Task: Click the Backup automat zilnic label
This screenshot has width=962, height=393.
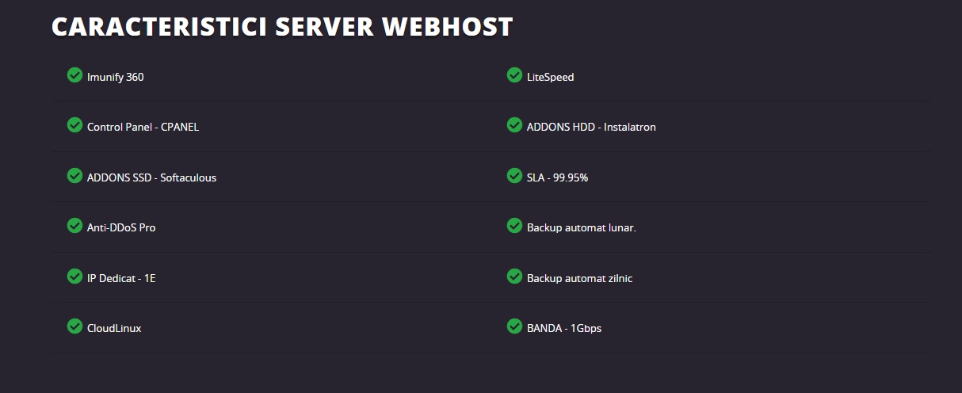Action: [580, 278]
